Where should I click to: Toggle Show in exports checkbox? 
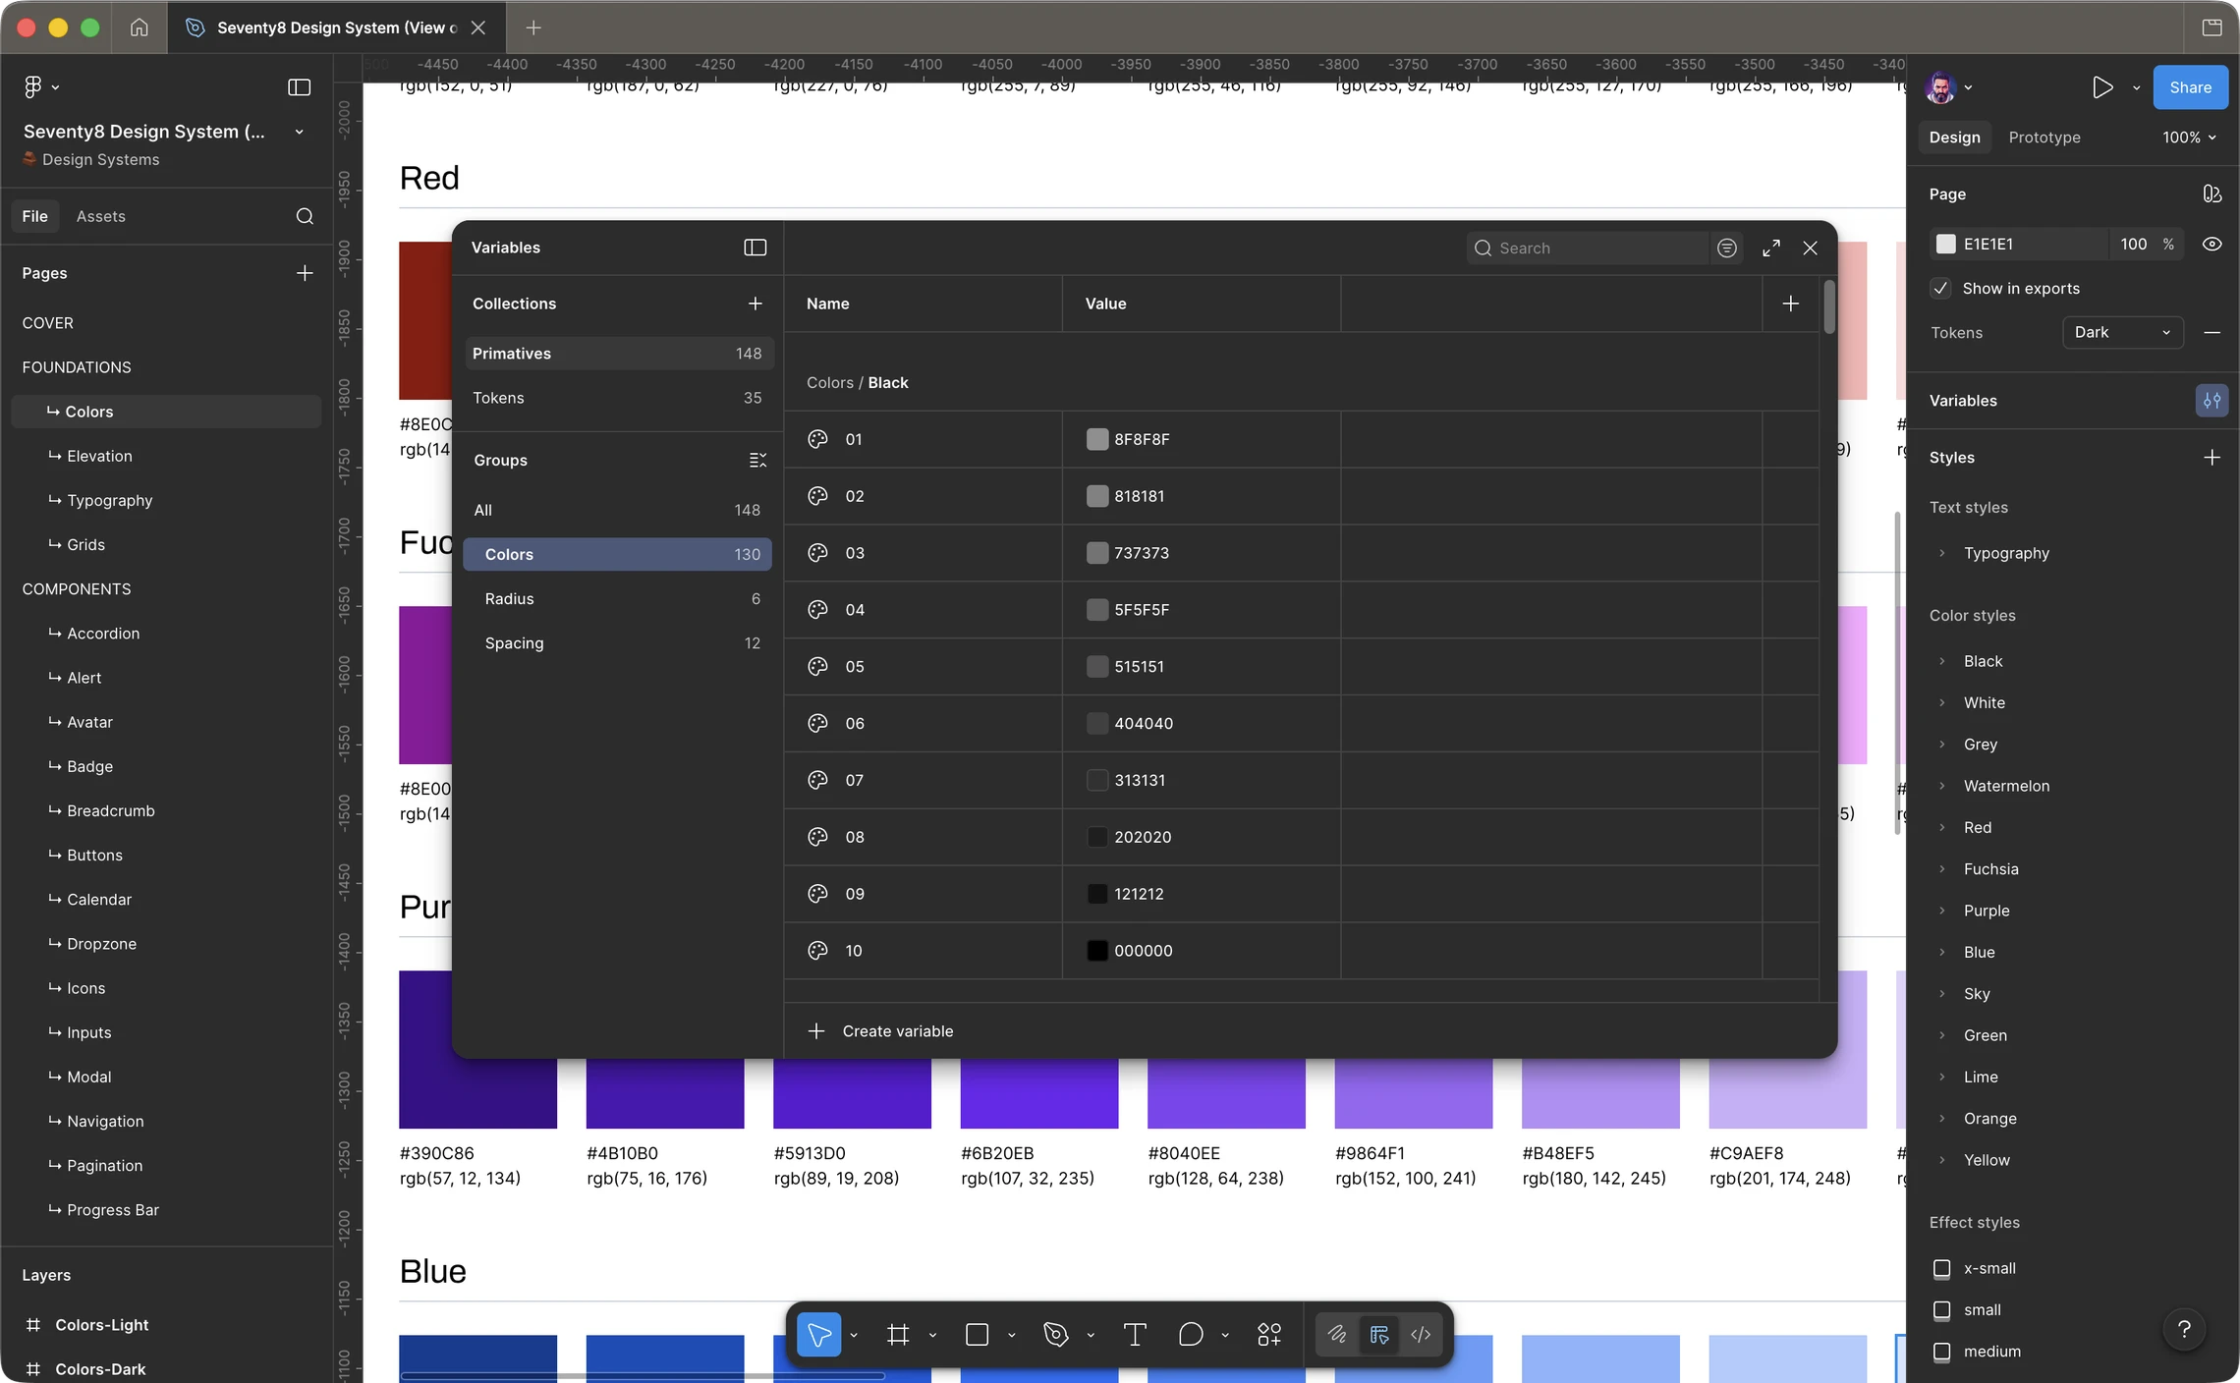pyautogui.click(x=1940, y=288)
